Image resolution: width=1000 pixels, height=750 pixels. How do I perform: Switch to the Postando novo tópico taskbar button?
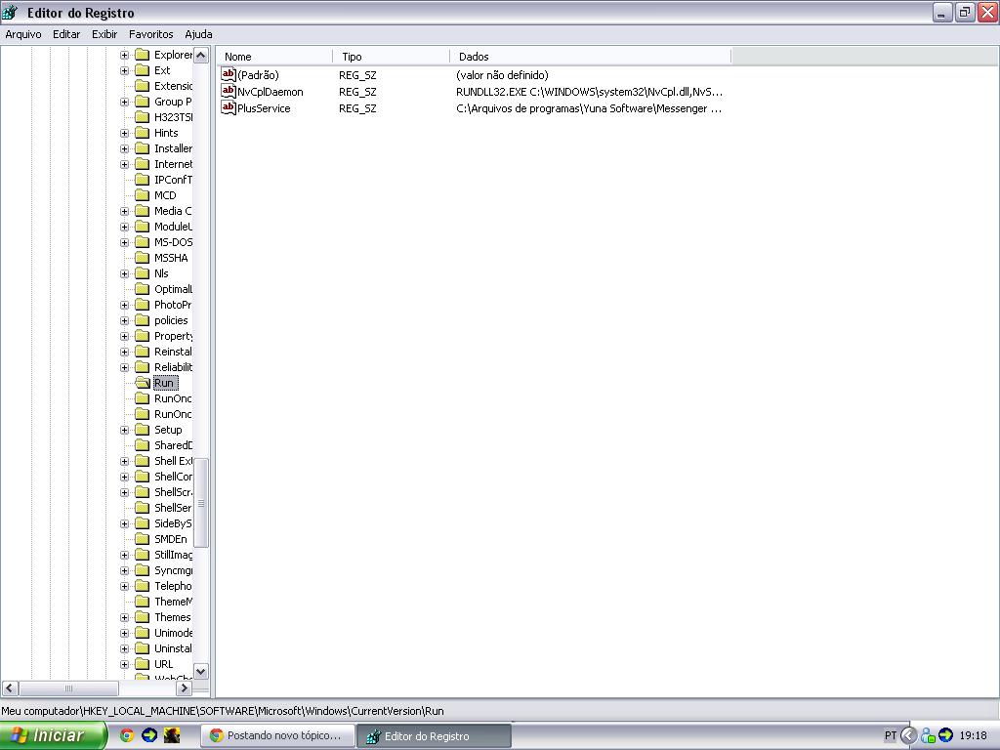[277, 736]
